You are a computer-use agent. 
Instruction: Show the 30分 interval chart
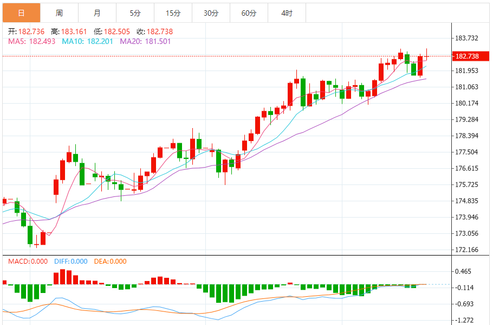[211, 12]
